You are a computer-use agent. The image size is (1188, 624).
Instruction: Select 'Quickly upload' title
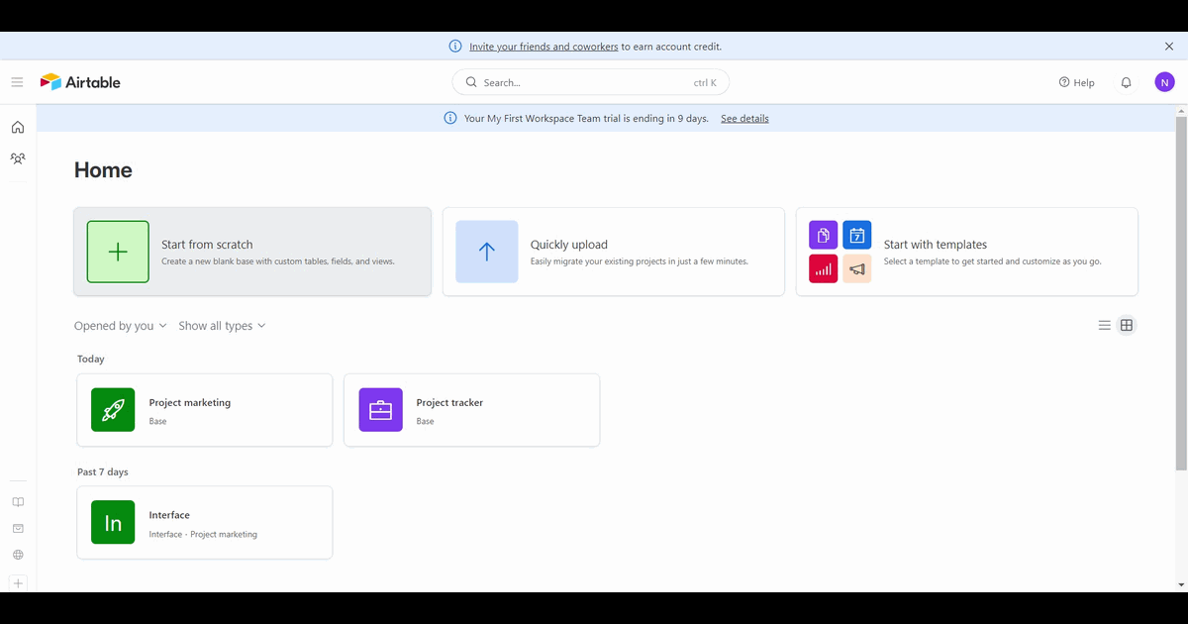[x=569, y=245]
